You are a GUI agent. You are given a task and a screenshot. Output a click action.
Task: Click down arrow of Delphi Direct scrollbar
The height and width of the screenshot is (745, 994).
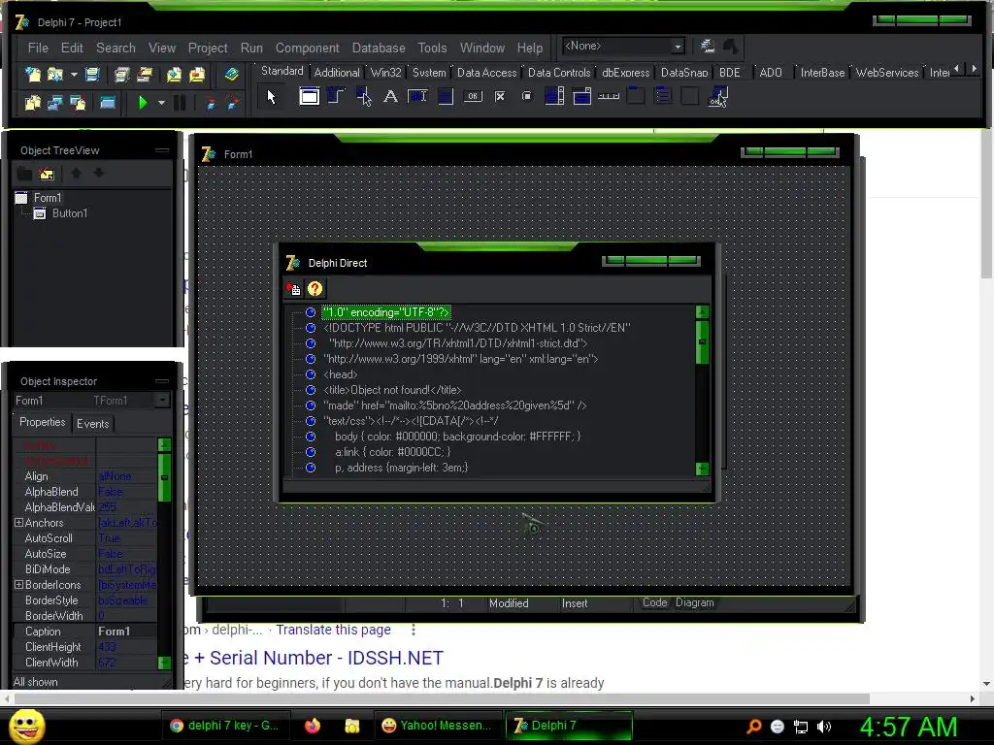pyautogui.click(x=702, y=469)
